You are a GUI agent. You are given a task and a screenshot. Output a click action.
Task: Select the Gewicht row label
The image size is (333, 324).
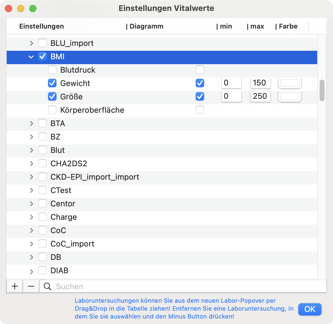coord(75,83)
